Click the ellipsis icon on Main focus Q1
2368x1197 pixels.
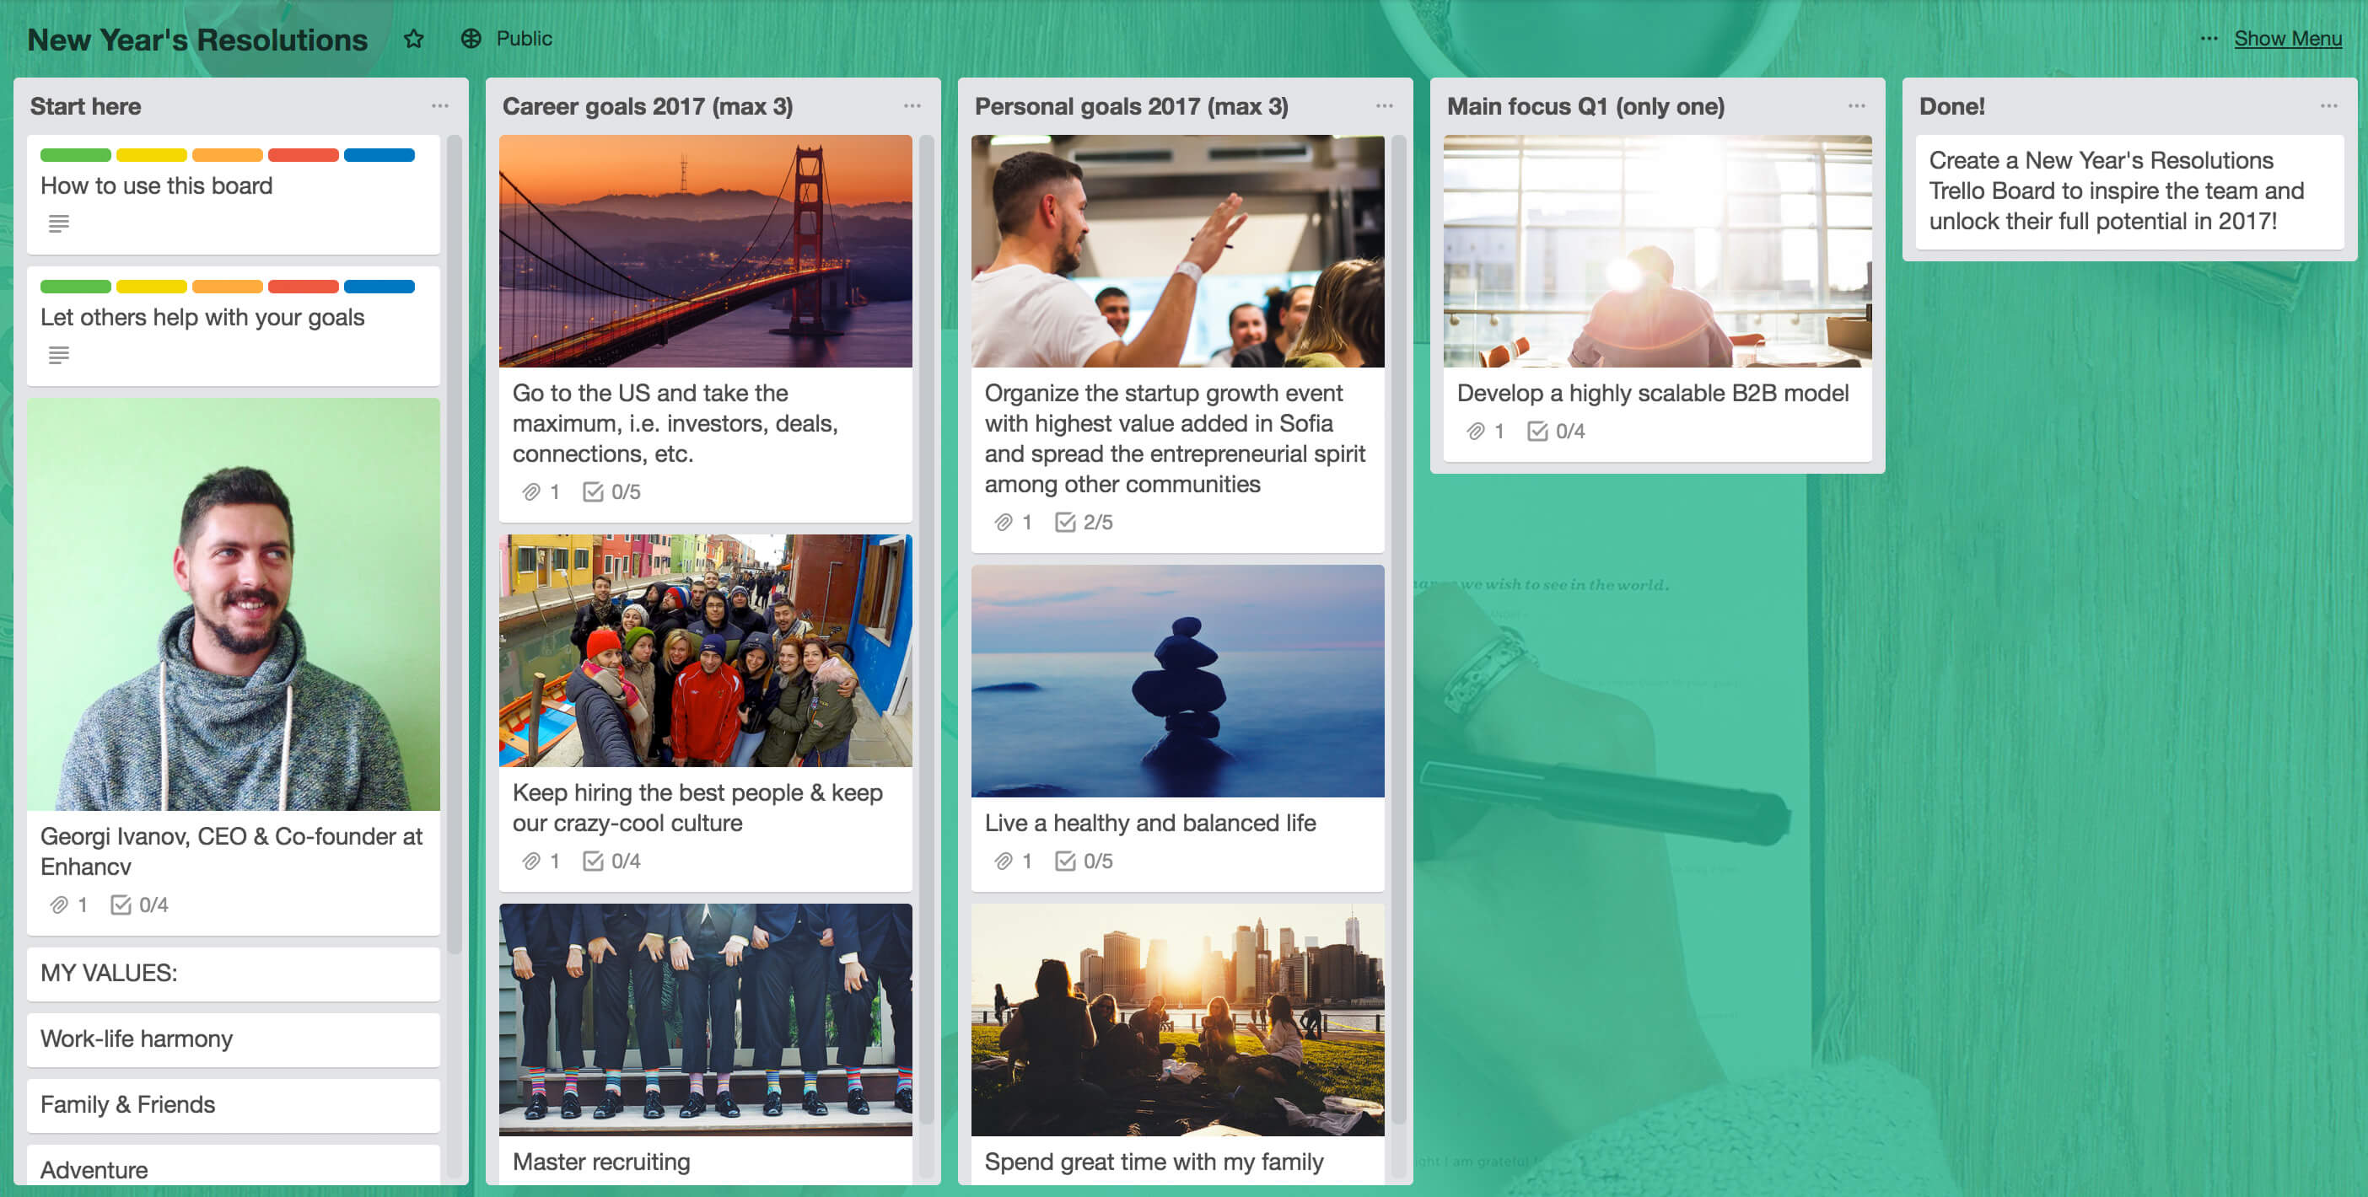click(x=1857, y=105)
